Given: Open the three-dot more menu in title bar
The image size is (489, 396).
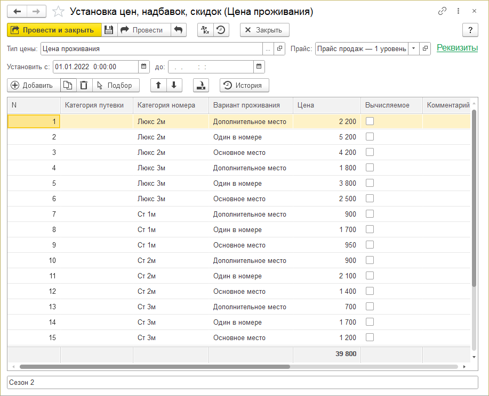Looking at the screenshot, I should pyautogui.click(x=458, y=11).
